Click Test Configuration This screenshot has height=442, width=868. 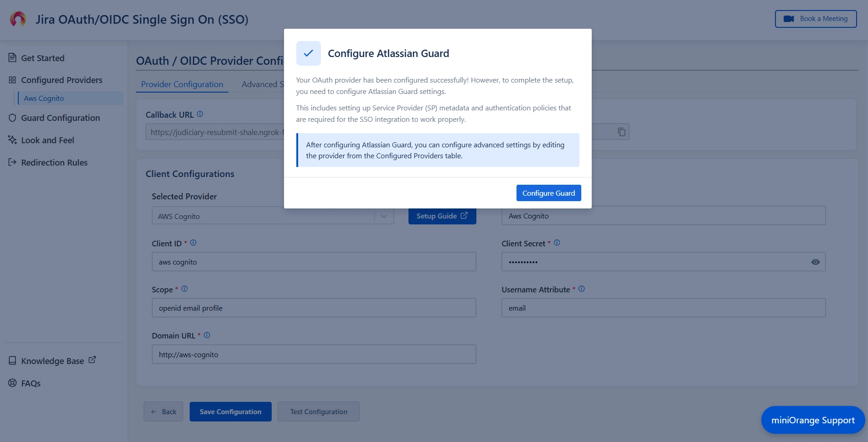point(318,411)
